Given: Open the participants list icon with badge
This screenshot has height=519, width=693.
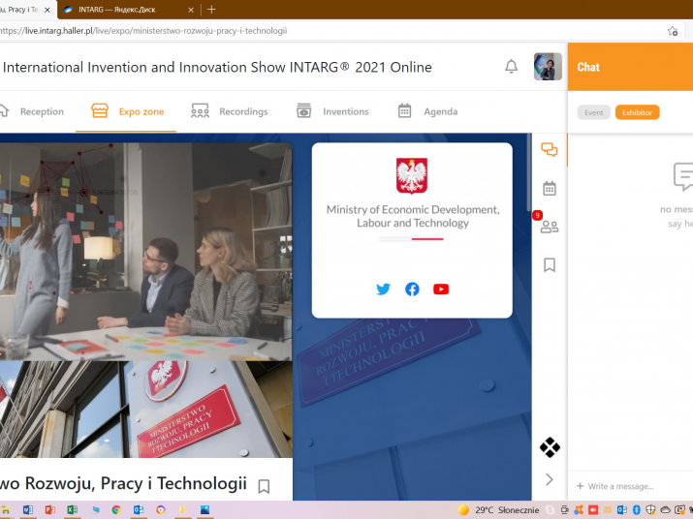Looking at the screenshot, I should click(x=550, y=227).
